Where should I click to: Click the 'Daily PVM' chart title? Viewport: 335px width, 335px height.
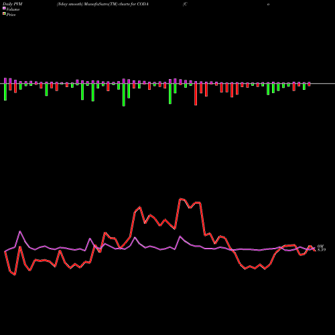[13, 4]
